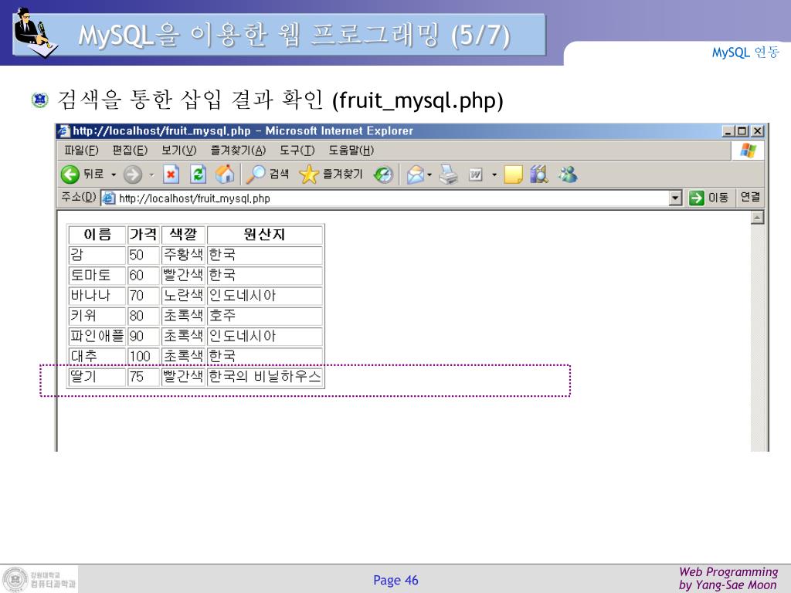Viewport: 791px width, 593px height.
Task: Open the 파일(F) menu
Action: 81,151
